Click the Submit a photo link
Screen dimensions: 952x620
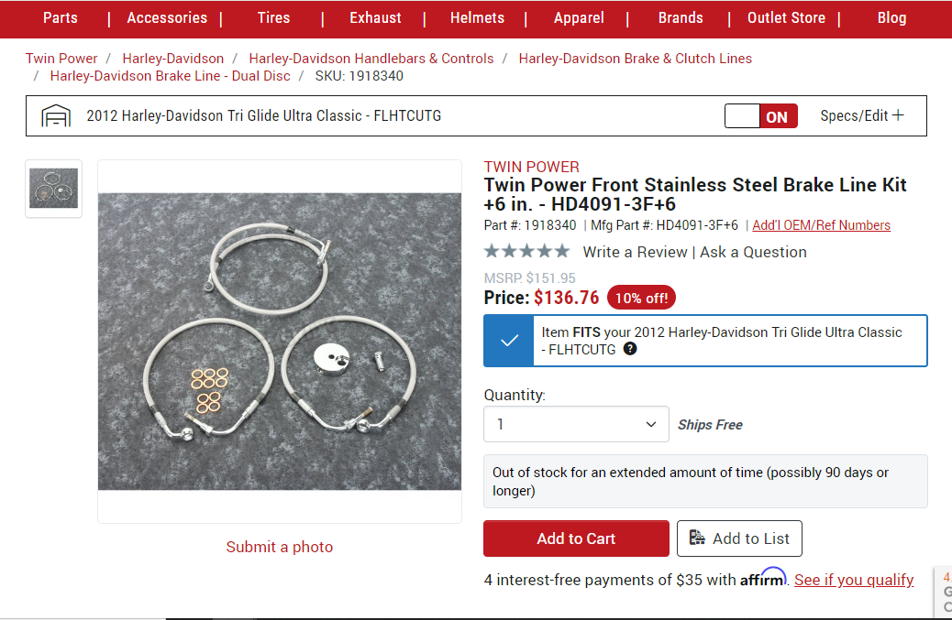280,547
